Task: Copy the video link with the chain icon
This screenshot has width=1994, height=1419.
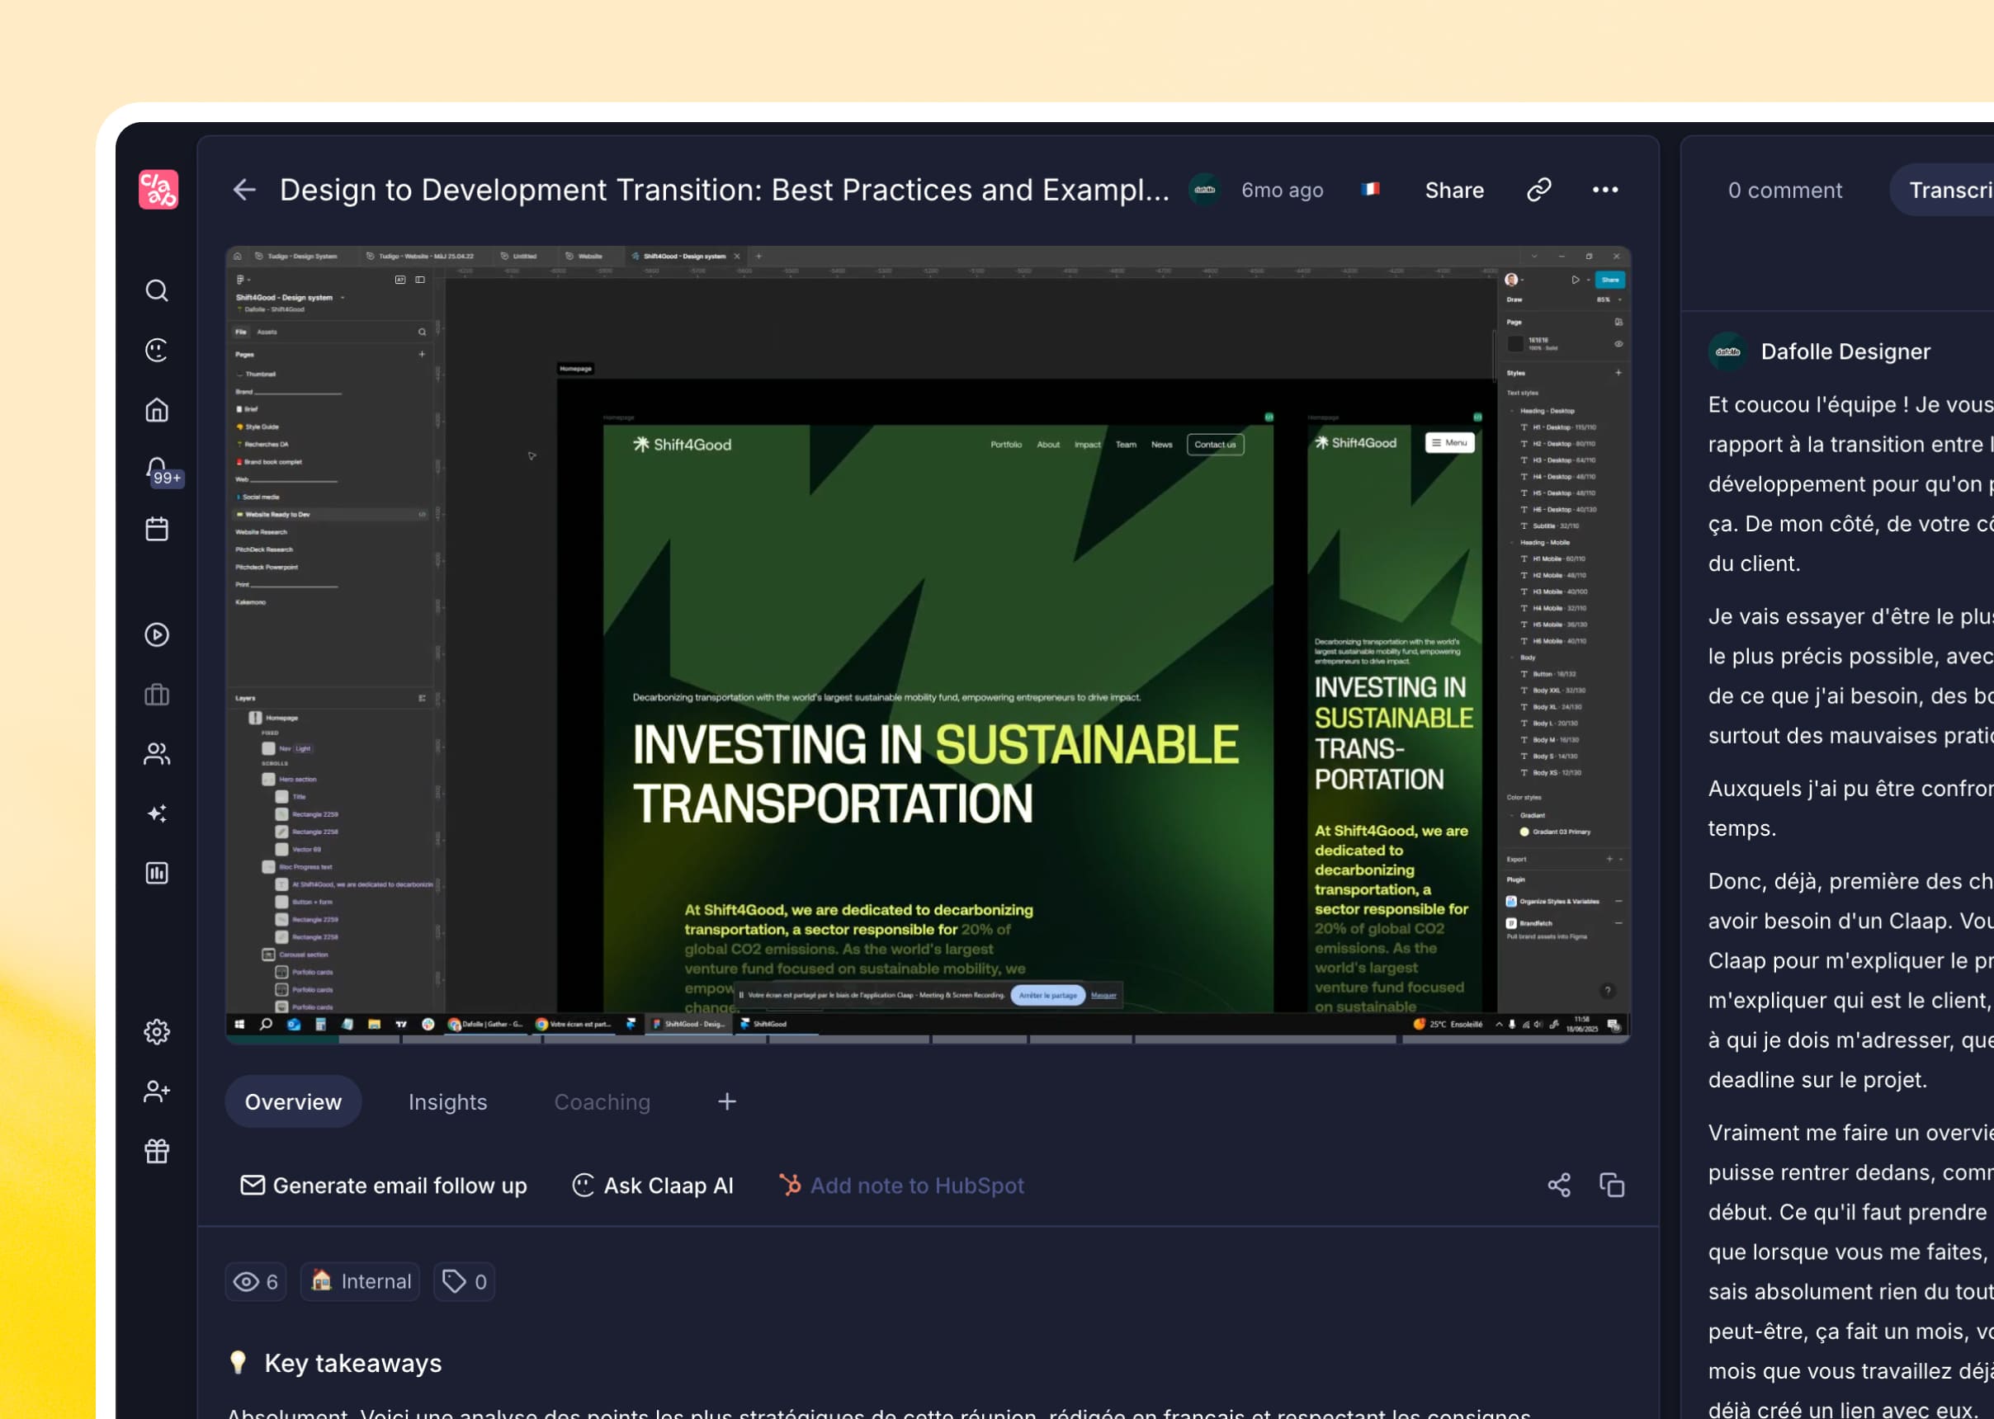Action: (x=1538, y=190)
